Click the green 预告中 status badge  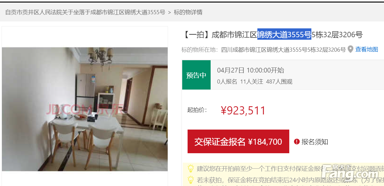tap(196, 75)
